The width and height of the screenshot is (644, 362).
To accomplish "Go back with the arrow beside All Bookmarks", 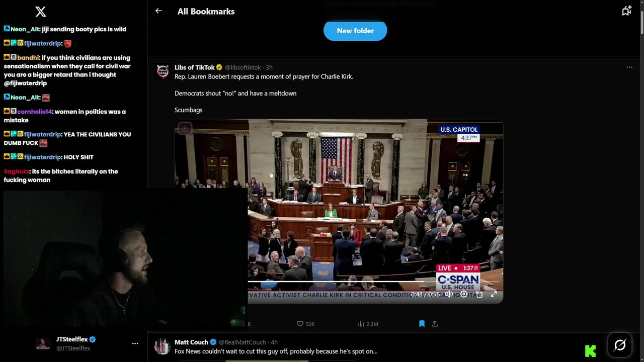I will point(158,11).
